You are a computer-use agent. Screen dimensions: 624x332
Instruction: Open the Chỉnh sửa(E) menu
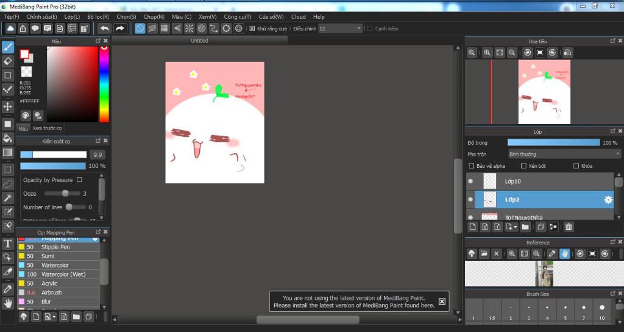[x=41, y=16]
